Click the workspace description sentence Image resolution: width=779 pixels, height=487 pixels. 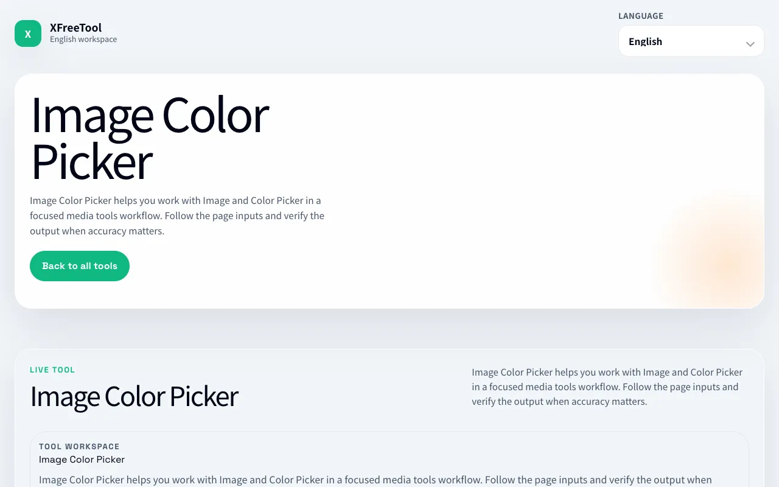pyautogui.click(x=376, y=480)
